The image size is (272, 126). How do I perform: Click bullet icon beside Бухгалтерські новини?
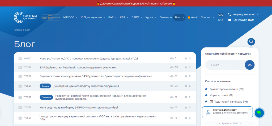(206, 89)
